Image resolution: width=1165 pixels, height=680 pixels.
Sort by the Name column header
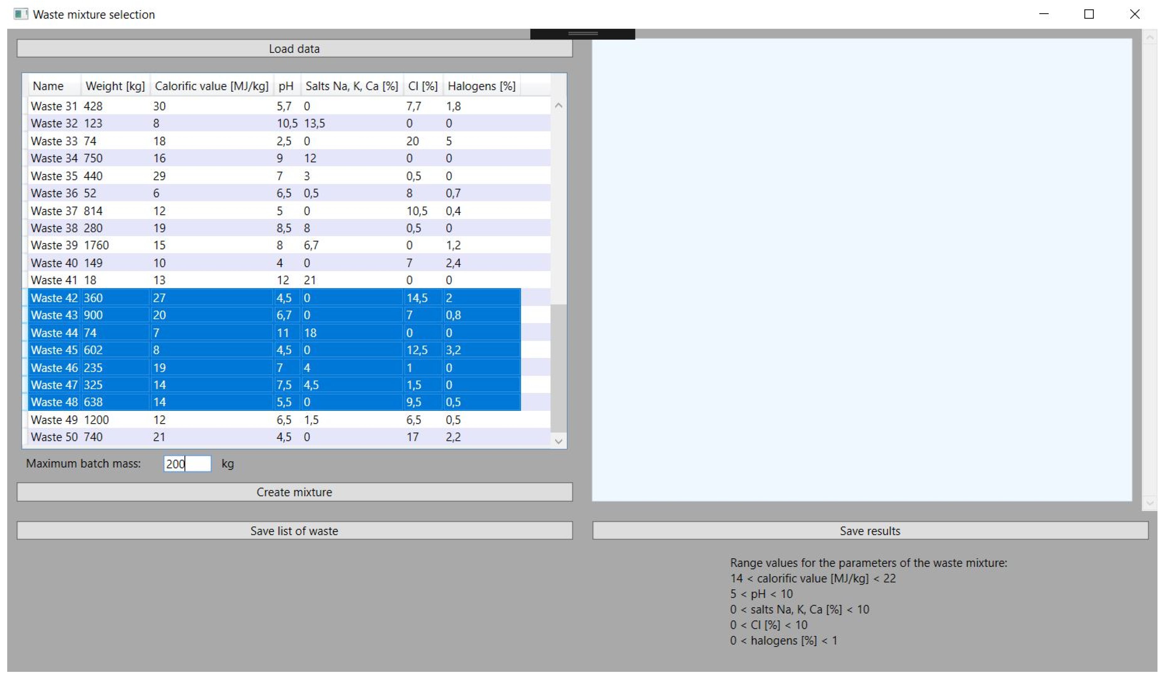[x=49, y=86]
